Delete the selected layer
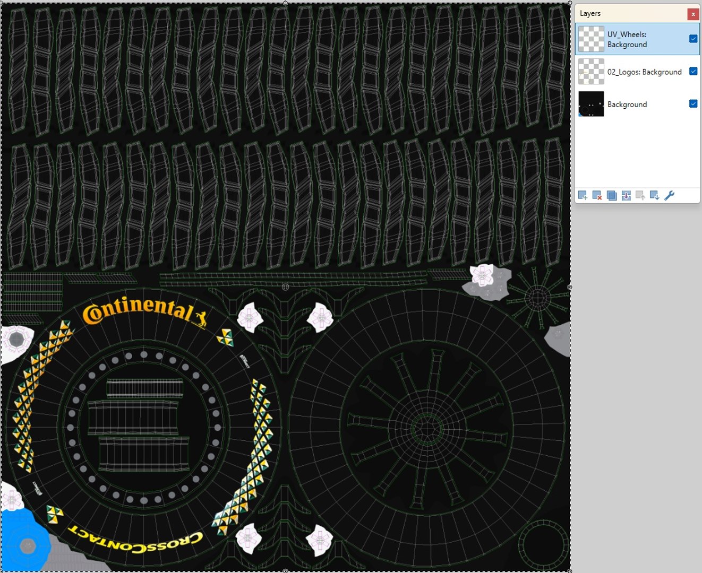Screen dimensions: 702x573 pos(597,196)
